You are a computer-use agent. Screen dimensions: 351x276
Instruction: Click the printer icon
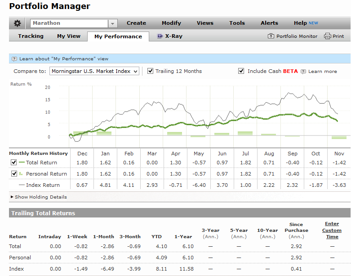[x=328, y=36]
